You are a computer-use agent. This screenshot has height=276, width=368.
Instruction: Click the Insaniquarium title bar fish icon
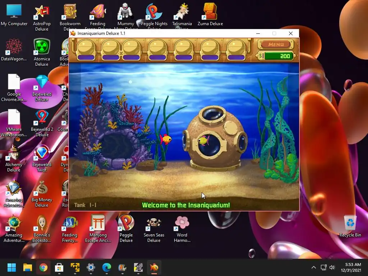pos(73,33)
